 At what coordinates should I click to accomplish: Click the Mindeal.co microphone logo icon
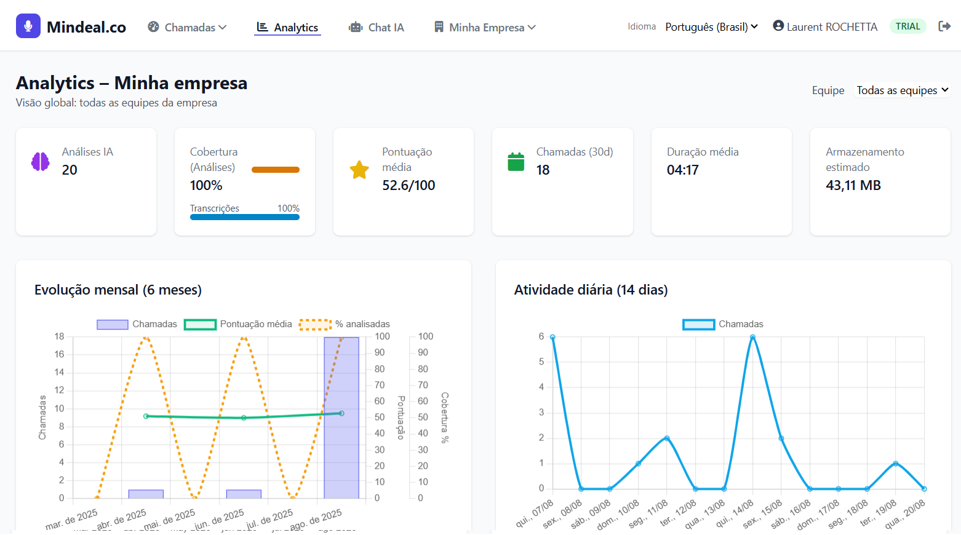pos(28,26)
